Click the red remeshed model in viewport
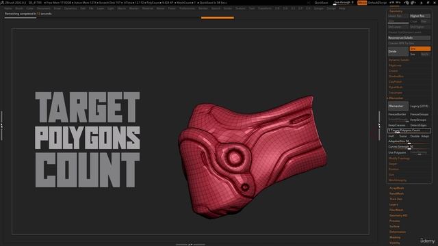The height and width of the screenshot is (246, 438). coord(253,158)
